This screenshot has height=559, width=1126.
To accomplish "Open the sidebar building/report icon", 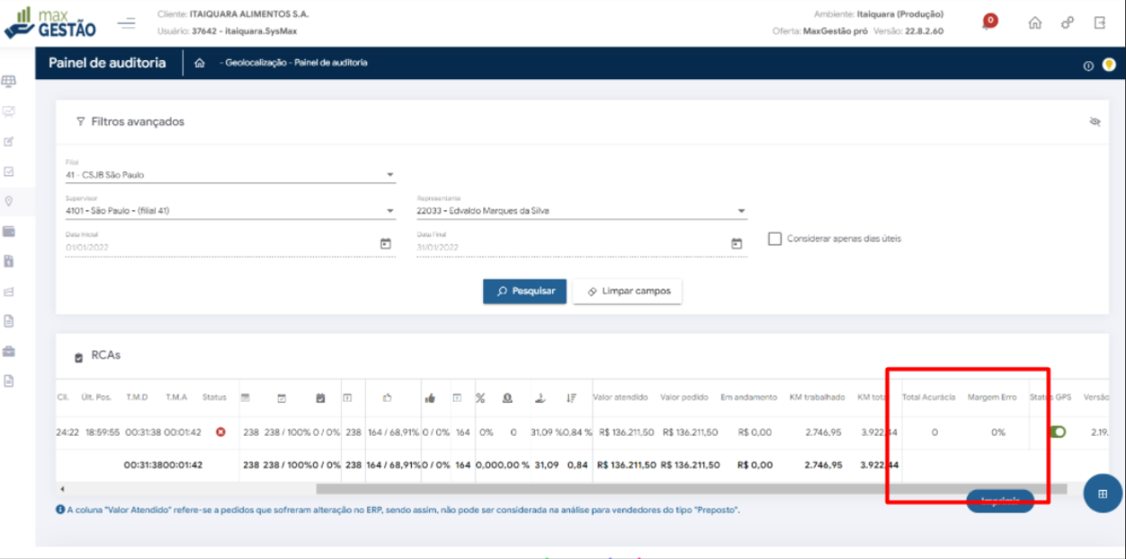I will pyautogui.click(x=9, y=261).
